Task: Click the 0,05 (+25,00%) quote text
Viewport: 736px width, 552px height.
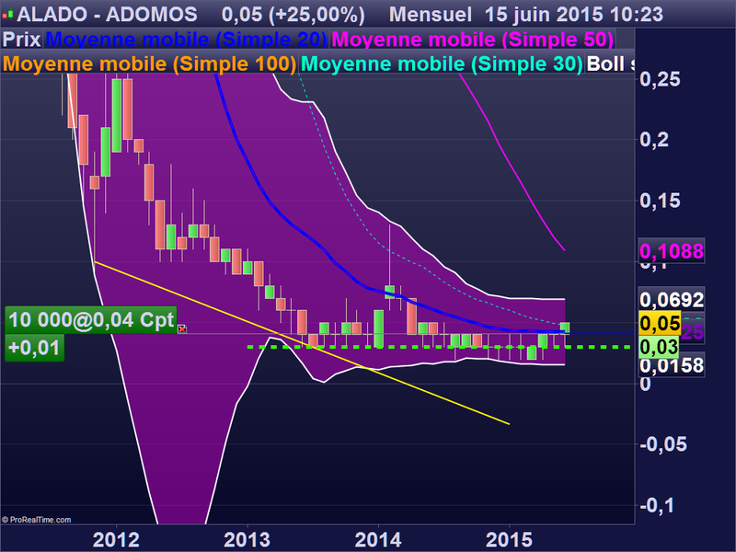Action: 293,15
